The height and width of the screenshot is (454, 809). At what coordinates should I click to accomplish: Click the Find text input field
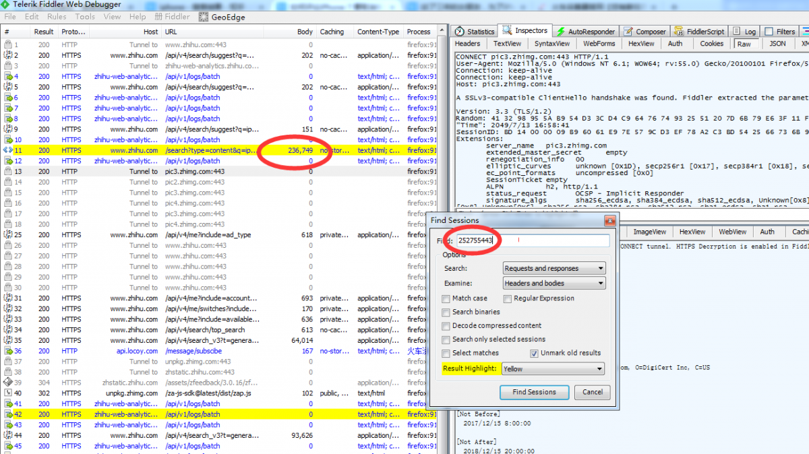tap(533, 240)
